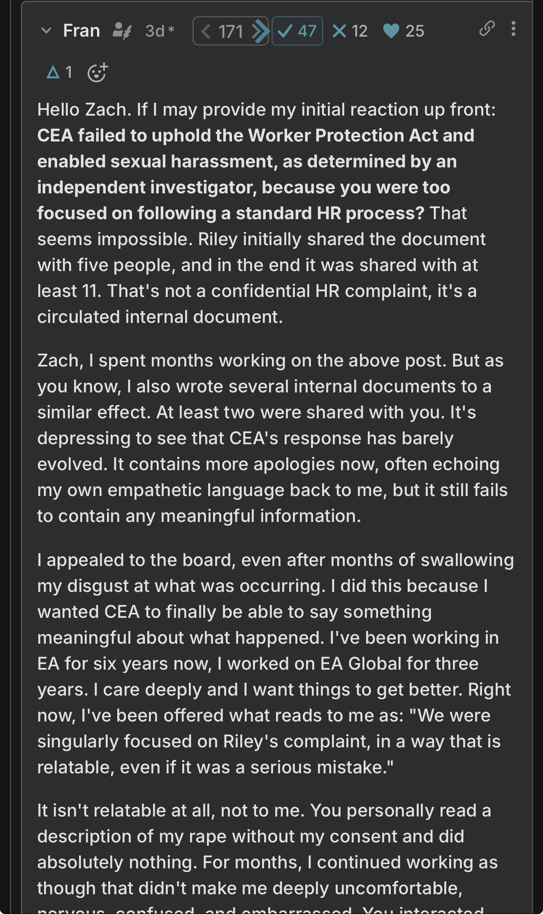The width and height of the screenshot is (543, 914).
Task: Click the post author badge icon
Action: [x=122, y=31]
